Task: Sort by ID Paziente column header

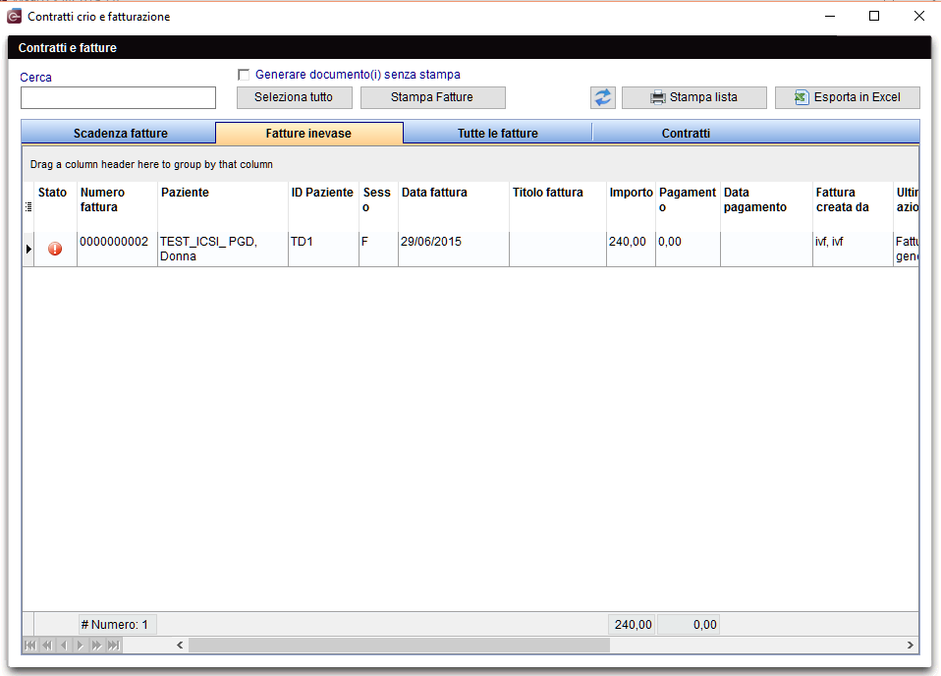Action: [323, 206]
